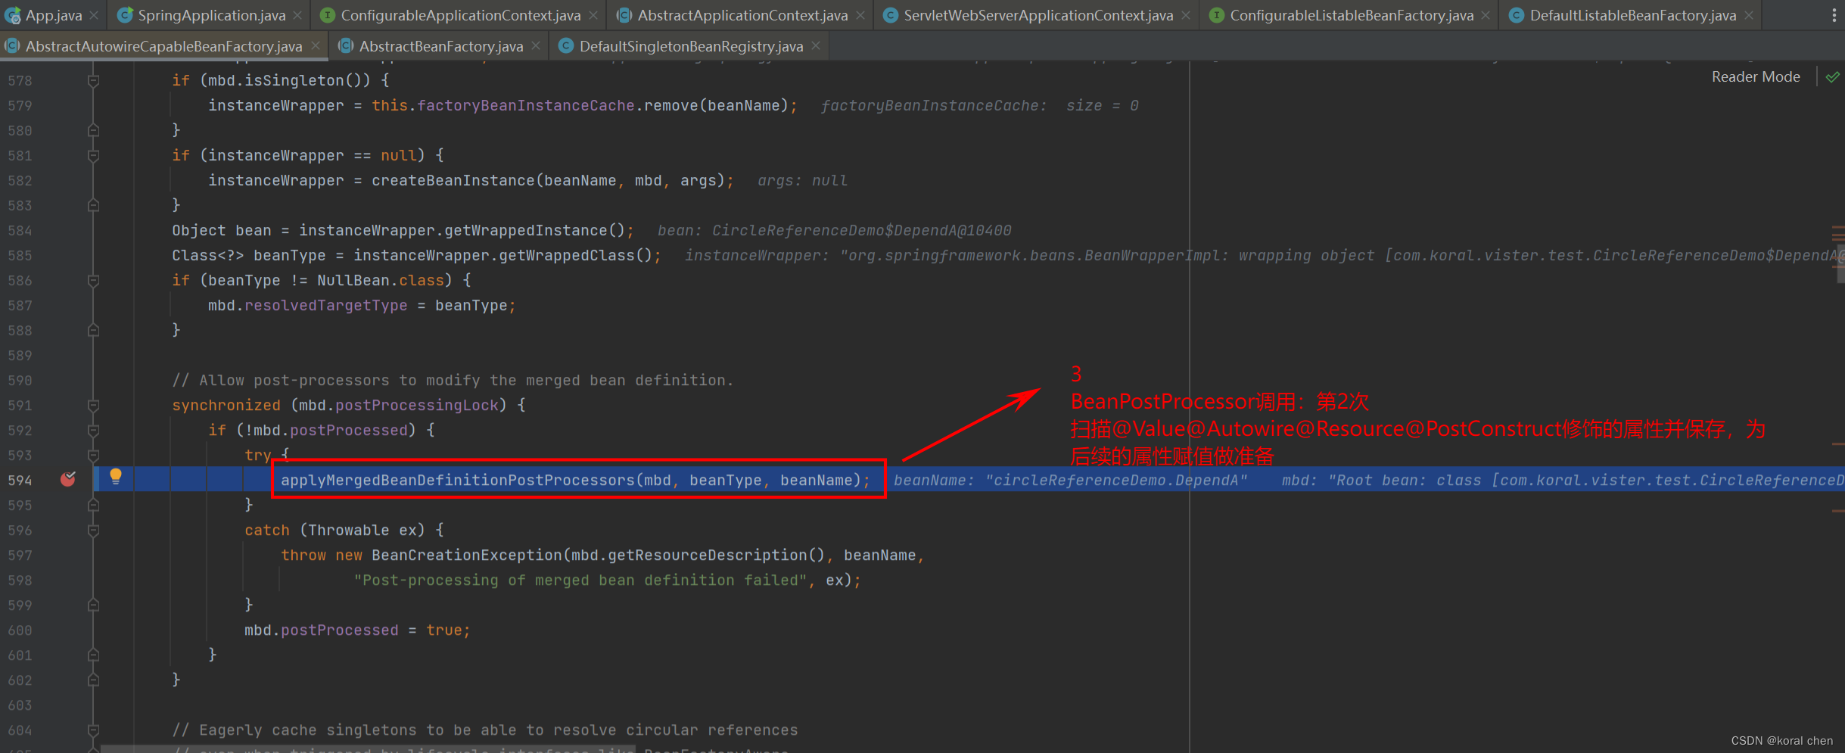1845x753 pixels.
Task: Remove the breakpoint on line 594
Action: 68,479
